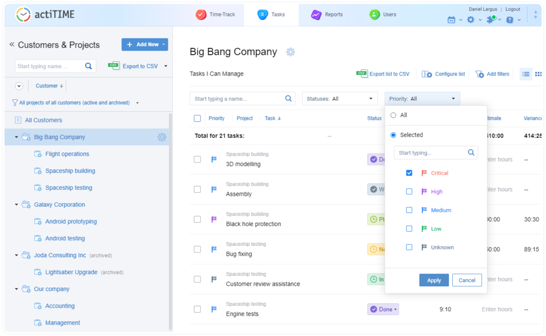Click the gear icon next to the Big Bang Company title
546x336 pixels.
point(290,52)
